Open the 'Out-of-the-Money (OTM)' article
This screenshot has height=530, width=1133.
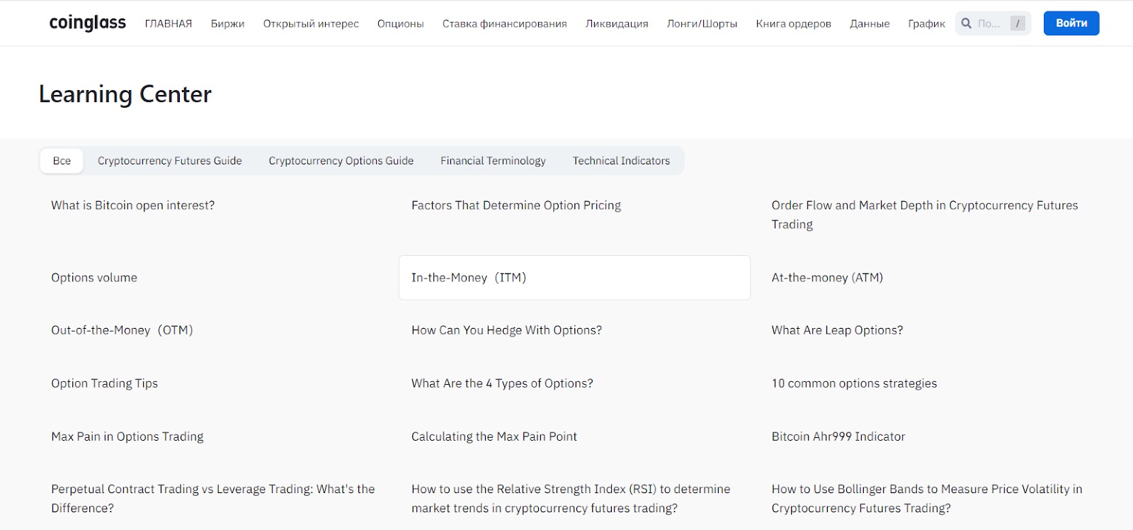coord(122,330)
